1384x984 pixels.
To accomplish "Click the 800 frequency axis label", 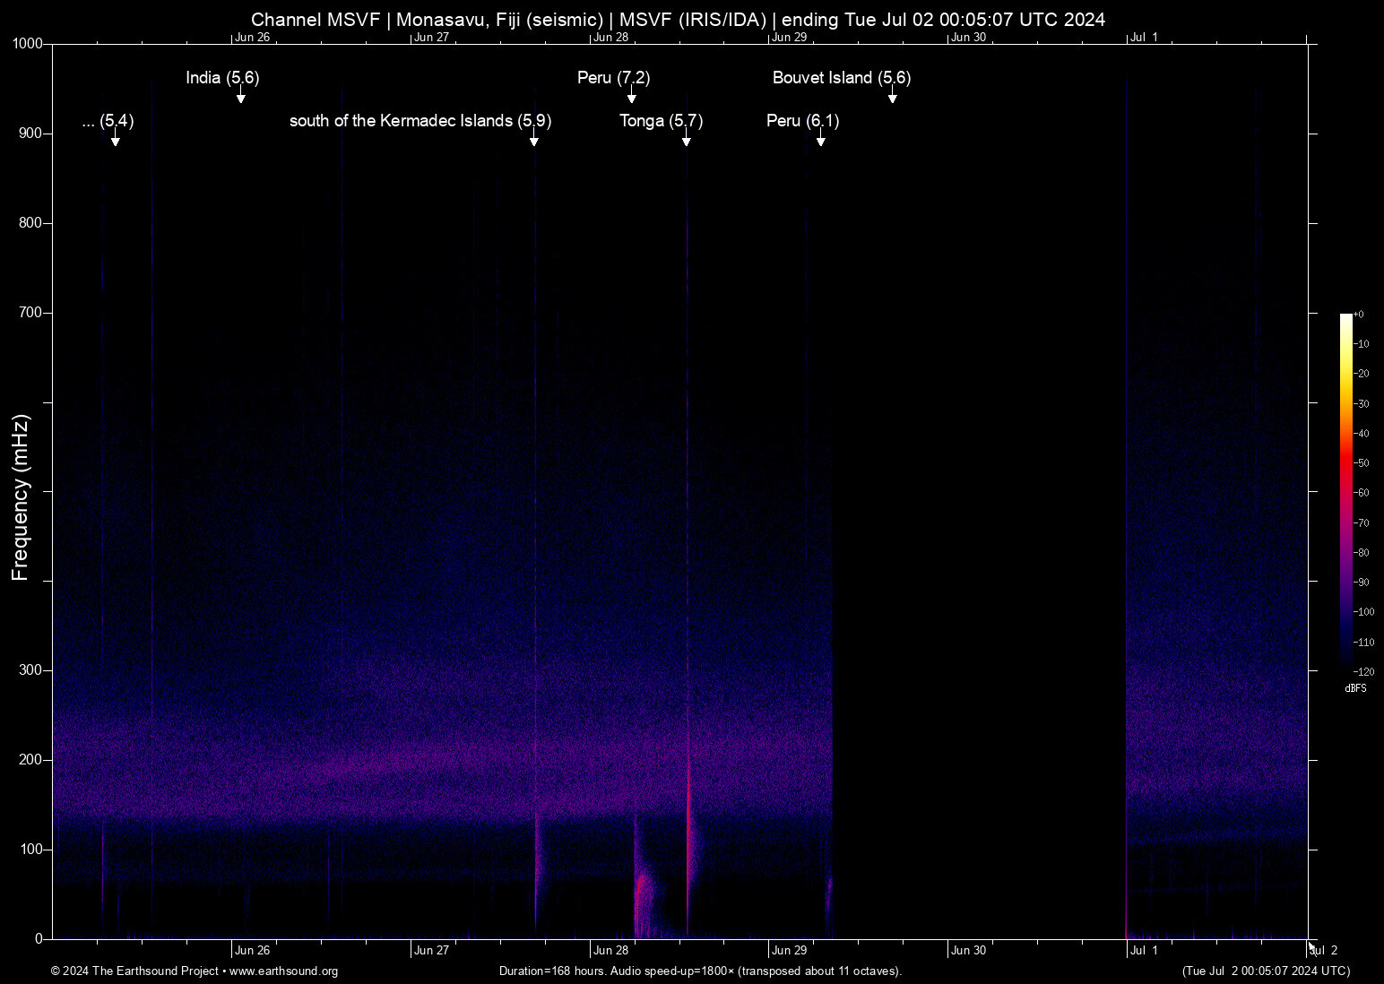I will coord(31,223).
